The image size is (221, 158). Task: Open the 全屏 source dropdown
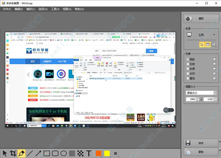214,35
